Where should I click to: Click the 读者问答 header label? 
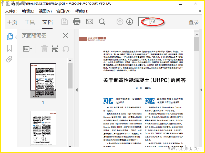click(93, 38)
